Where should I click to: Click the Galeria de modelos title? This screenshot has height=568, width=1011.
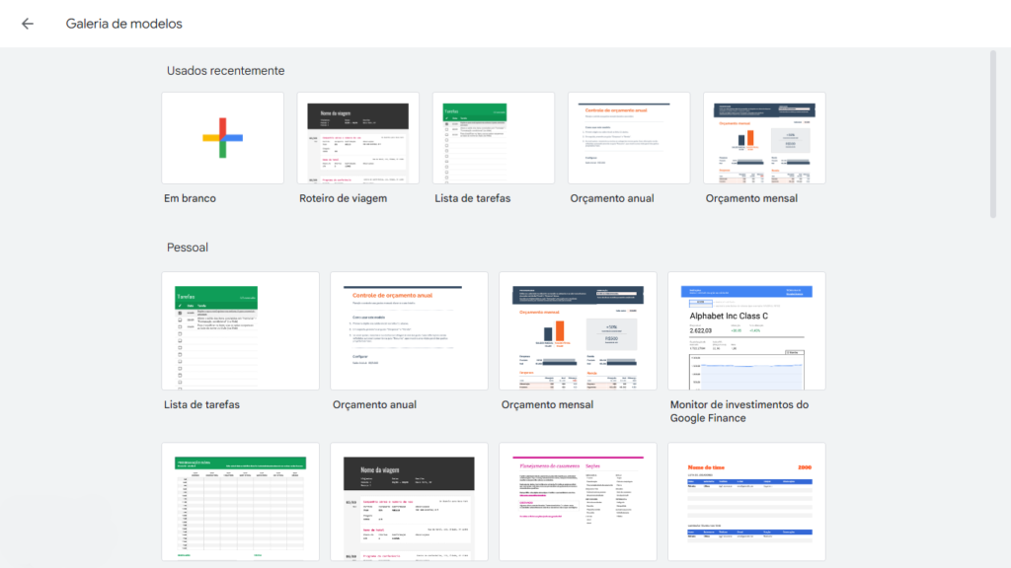(123, 24)
